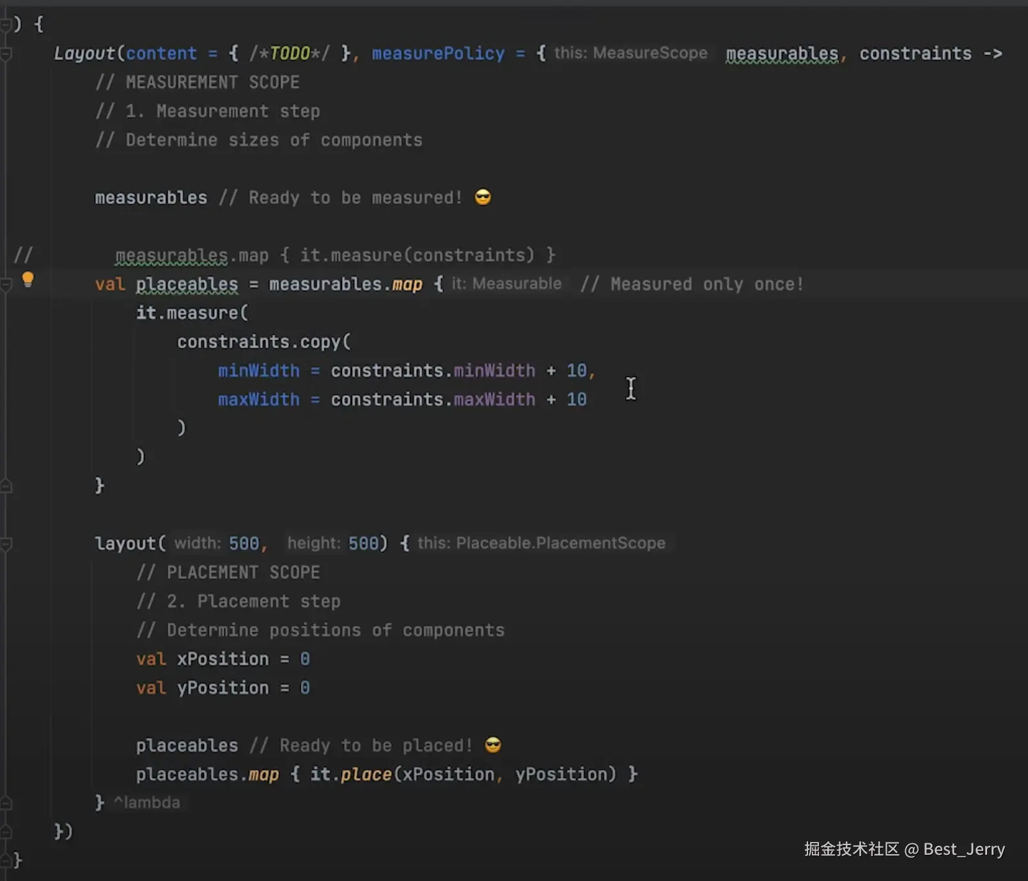
Task: Click the yellow lightbulb intention icon
Action: tap(27, 279)
